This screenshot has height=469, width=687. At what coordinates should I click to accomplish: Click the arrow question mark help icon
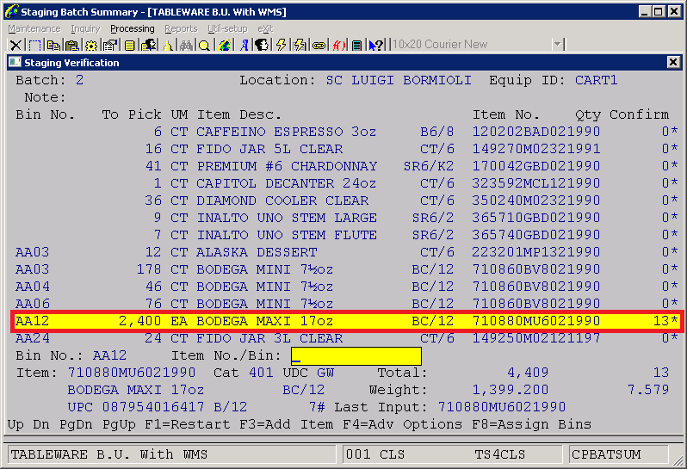click(376, 45)
